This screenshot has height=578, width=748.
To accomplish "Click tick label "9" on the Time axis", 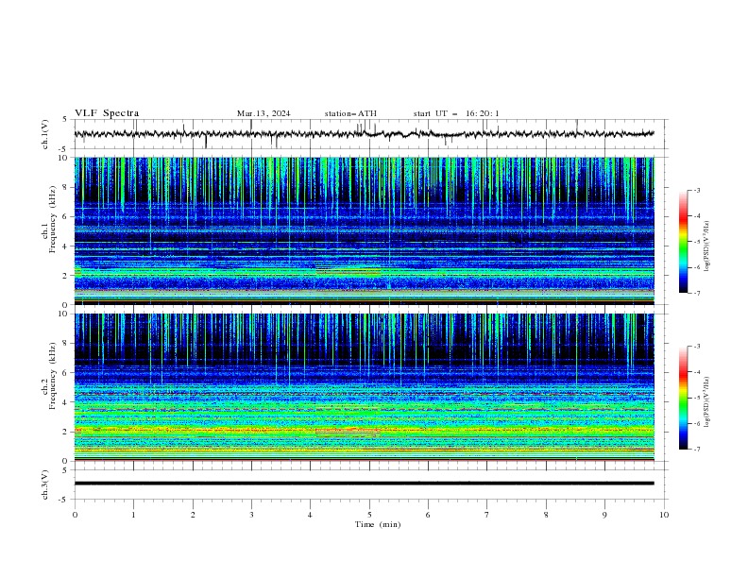I will 604,515.
